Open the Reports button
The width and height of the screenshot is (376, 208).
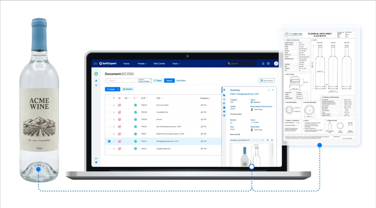[128, 89]
